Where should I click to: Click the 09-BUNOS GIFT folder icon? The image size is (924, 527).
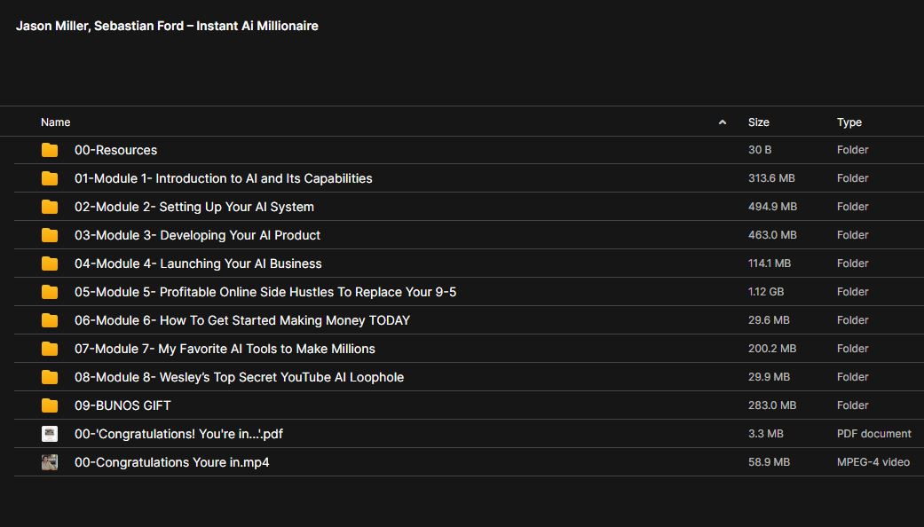(50, 405)
